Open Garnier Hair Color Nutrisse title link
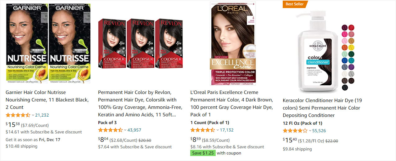The image size is (396, 161). (47, 100)
